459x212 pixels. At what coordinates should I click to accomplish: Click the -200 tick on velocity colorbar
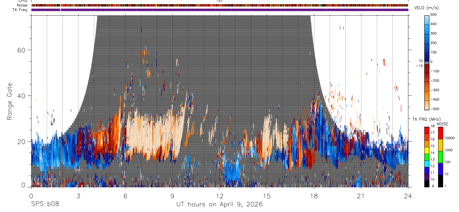pyautogui.click(x=435, y=81)
